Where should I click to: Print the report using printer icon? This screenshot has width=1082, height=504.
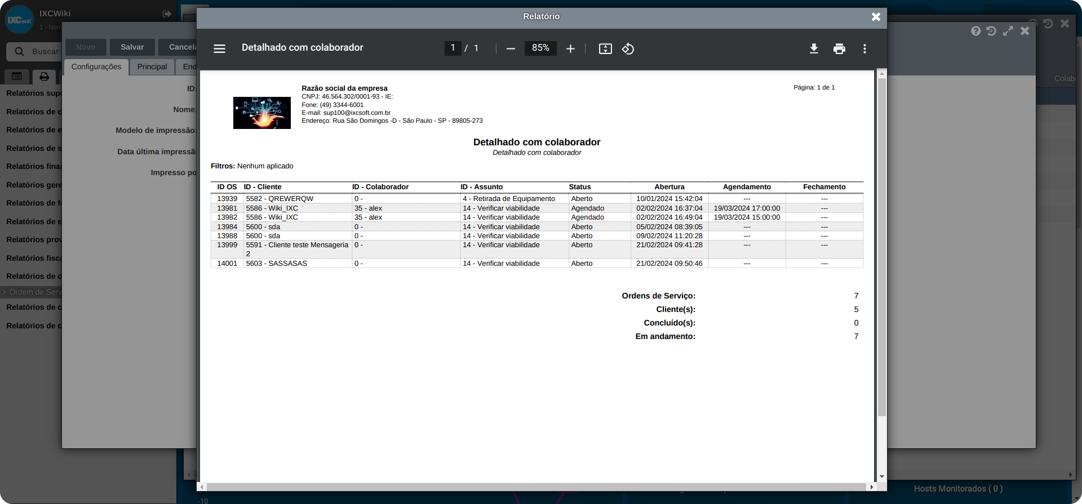(839, 49)
